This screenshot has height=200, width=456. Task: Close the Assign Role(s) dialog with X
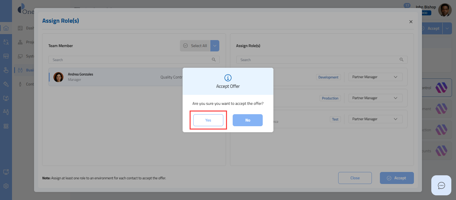point(411,22)
